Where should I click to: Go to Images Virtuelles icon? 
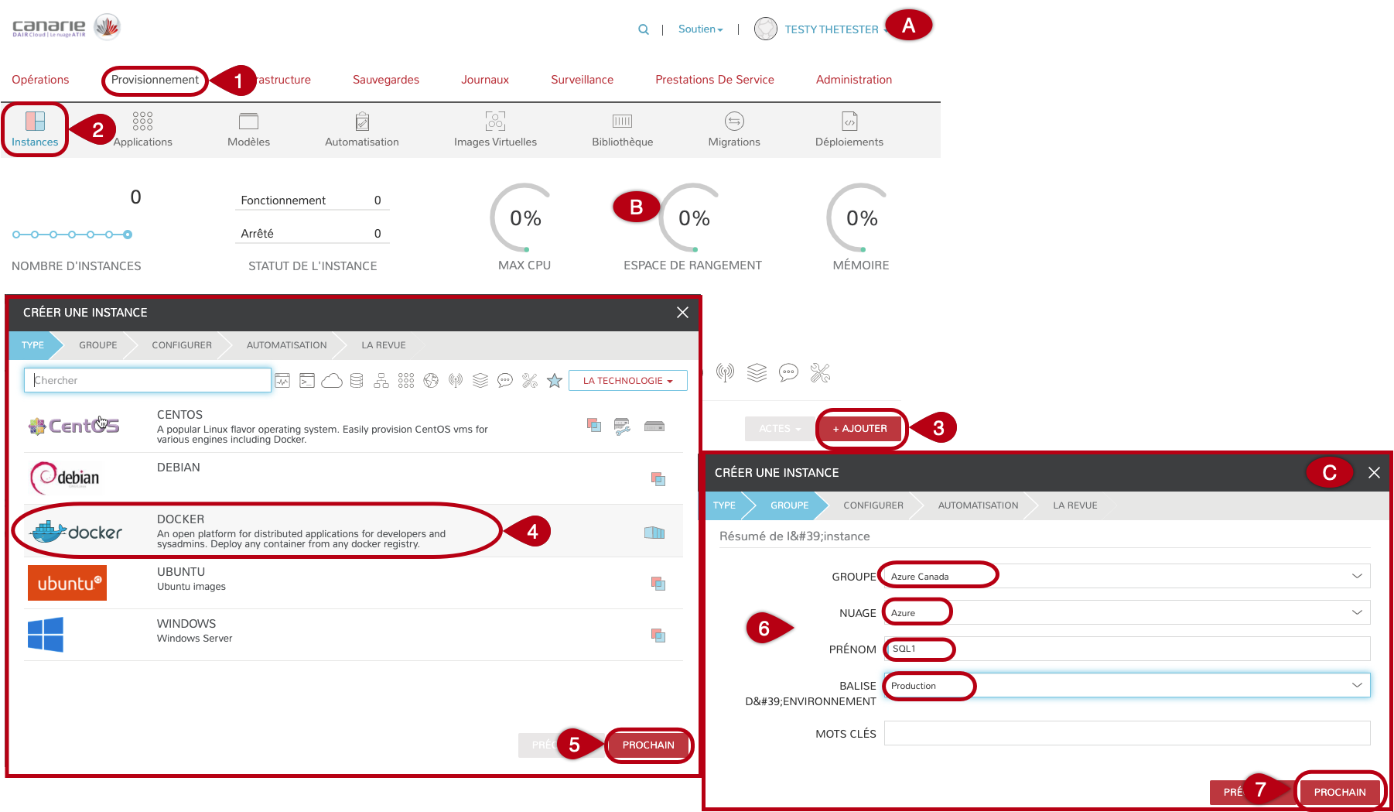tap(495, 122)
